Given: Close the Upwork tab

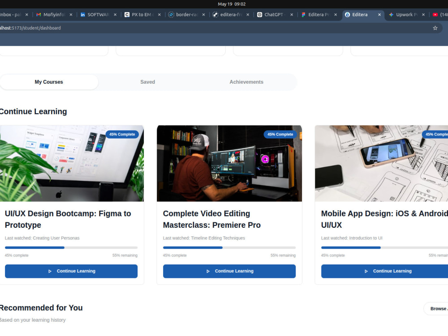Looking at the screenshot, I should click(x=423, y=15).
